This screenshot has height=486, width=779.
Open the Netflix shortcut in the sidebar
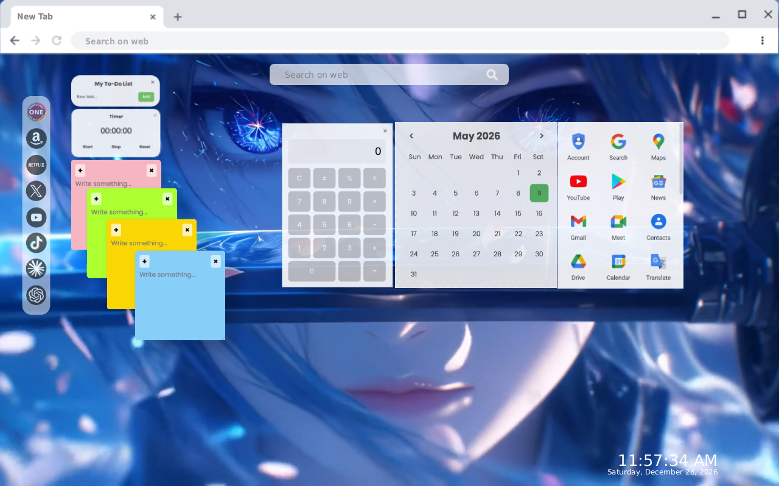[x=37, y=165]
